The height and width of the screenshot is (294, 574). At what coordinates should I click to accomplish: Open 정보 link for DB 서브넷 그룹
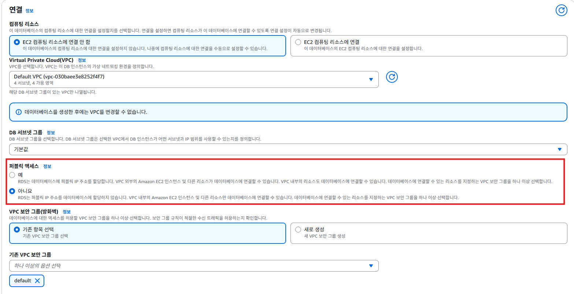[x=51, y=133]
